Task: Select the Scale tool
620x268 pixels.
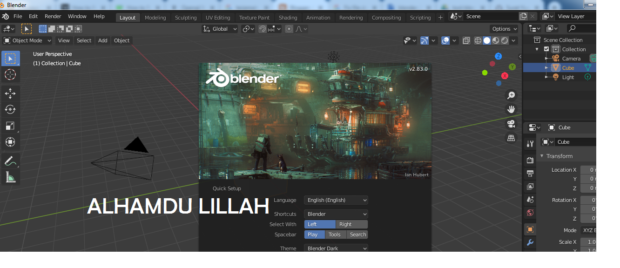Action: pos(10,126)
